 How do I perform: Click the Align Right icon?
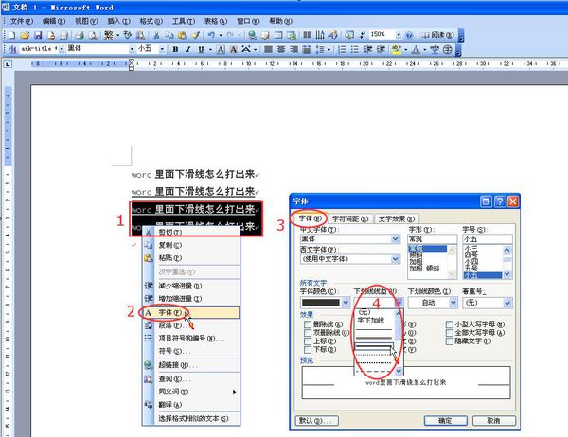coord(293,49)
